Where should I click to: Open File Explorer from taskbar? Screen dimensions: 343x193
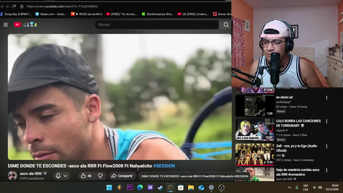[191, 187]
